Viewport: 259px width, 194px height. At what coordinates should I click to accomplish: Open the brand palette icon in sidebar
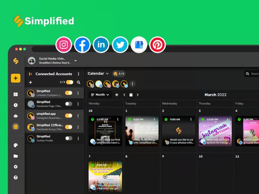[x=16, y=145]
